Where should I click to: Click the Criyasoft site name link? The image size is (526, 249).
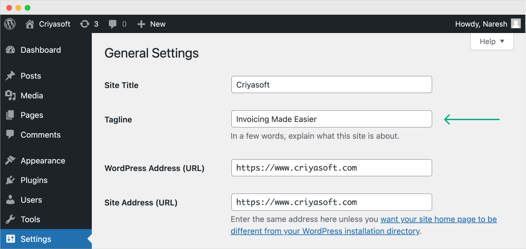point(55,24)
